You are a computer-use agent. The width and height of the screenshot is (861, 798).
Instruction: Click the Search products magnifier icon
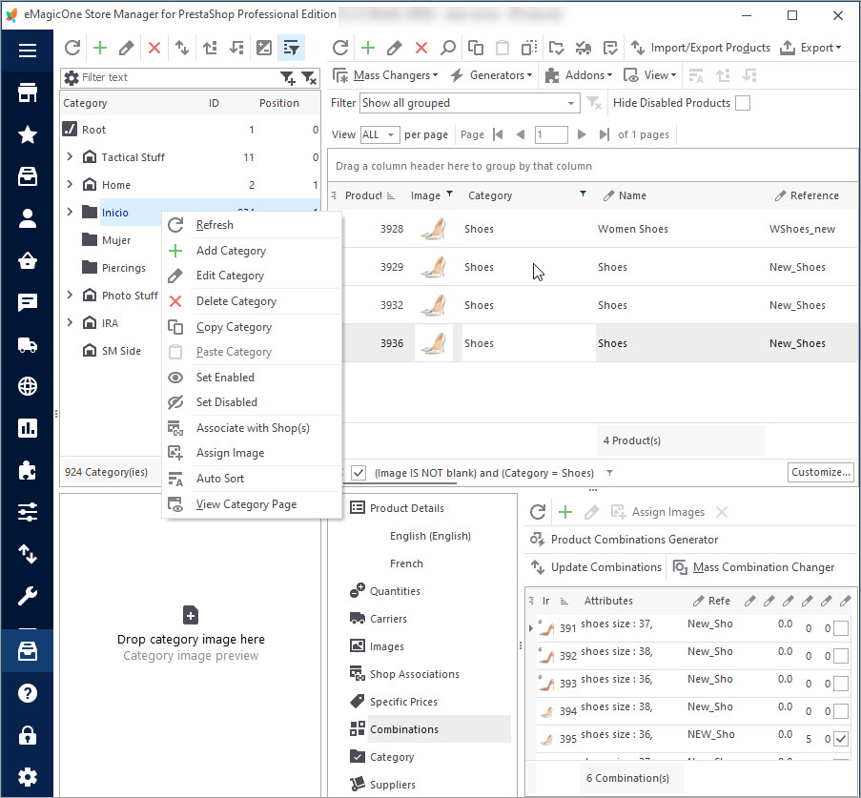coord(448,48)
